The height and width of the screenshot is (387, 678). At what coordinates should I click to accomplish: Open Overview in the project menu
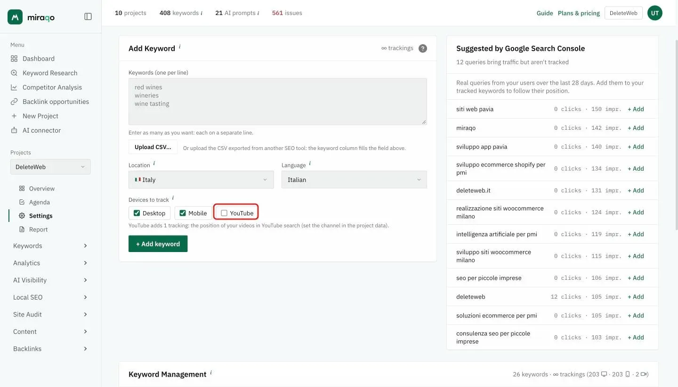coord(42,189)
